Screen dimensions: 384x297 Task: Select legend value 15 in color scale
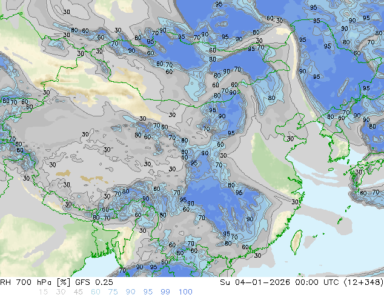coord(43,292)
